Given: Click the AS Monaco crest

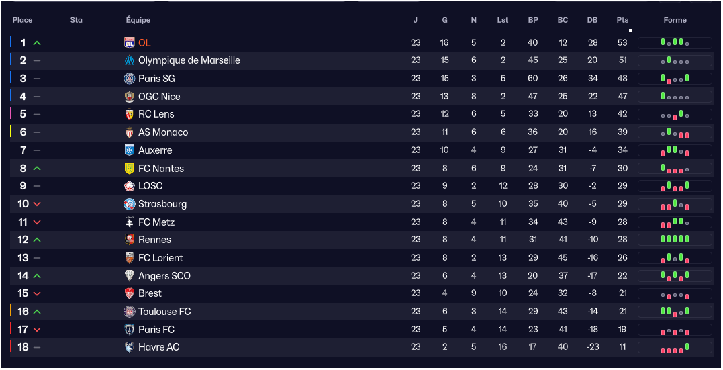Looking at the screenshot, I should [130, 132].
